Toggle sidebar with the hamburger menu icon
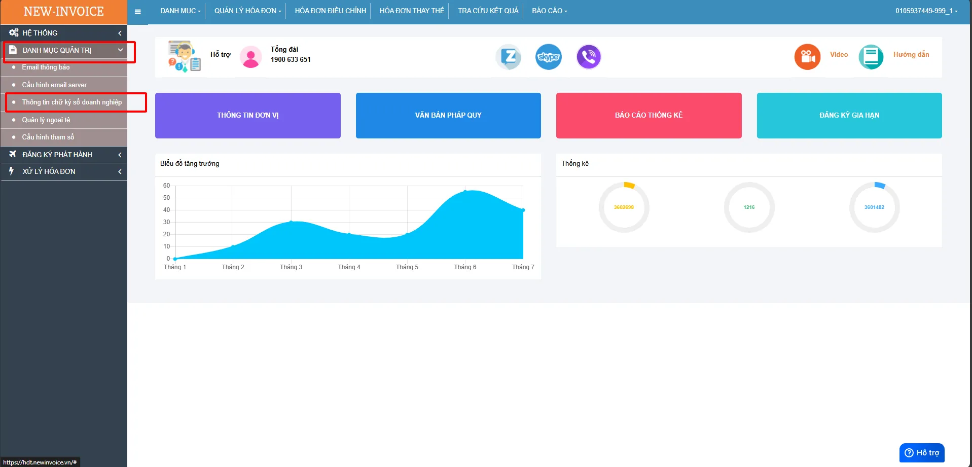The height and width of the screenshot is (467, 972). click(x=137, y=12)
